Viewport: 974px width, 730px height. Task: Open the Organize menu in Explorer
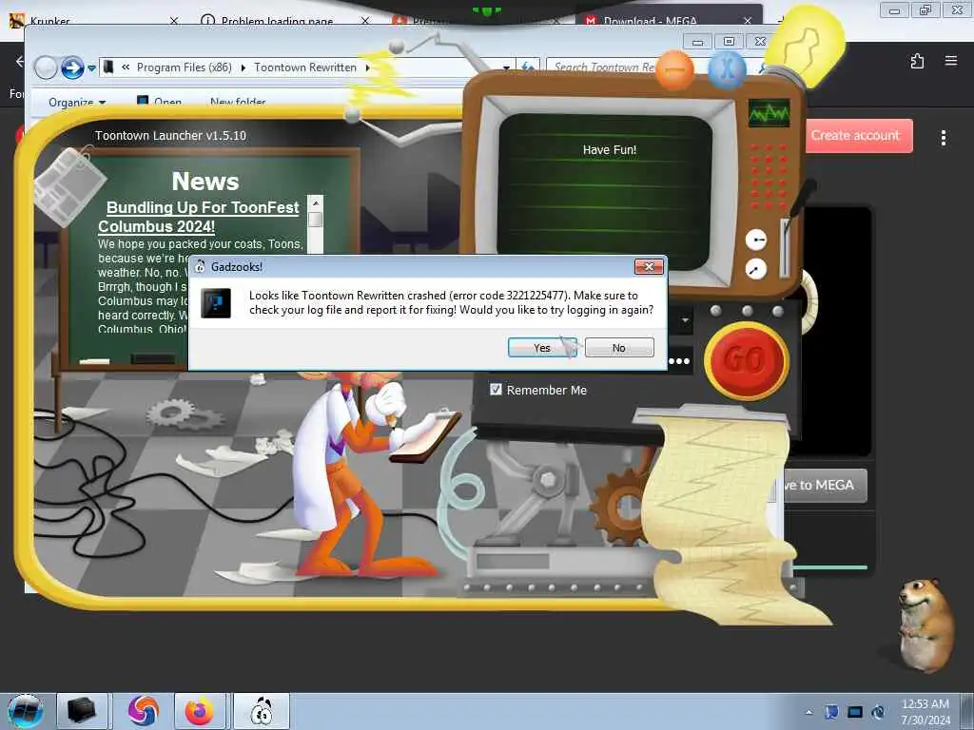tap(77, 102)
